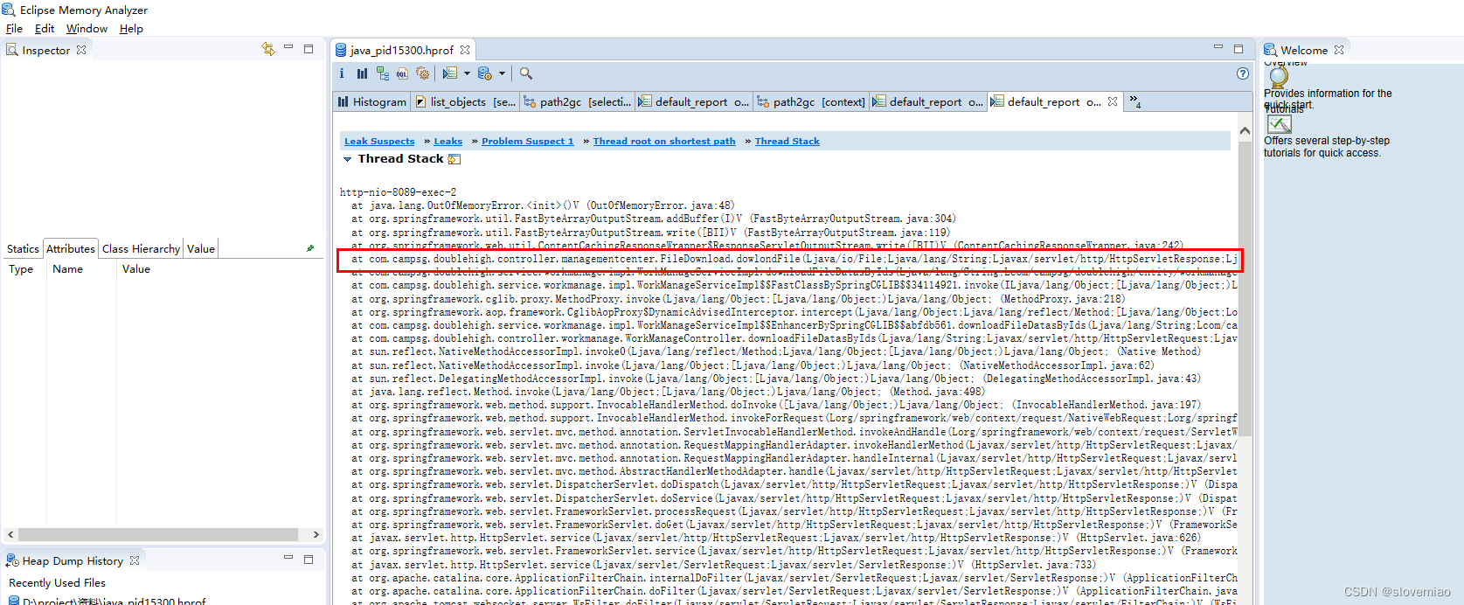Close the Heap Dump History view
This screenshot has height=605, width=1464.
point(135,560)
